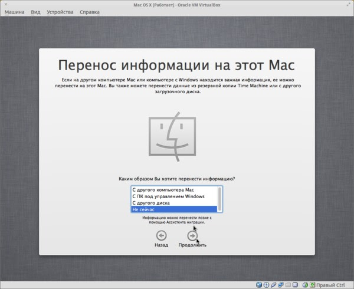Open the Справка menu
The image size is (354, 289).
point(90,12)
